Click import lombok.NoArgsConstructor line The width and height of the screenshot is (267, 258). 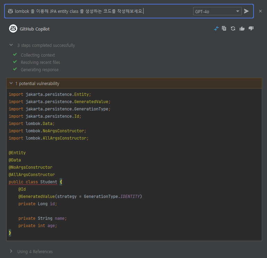[48, 131]
